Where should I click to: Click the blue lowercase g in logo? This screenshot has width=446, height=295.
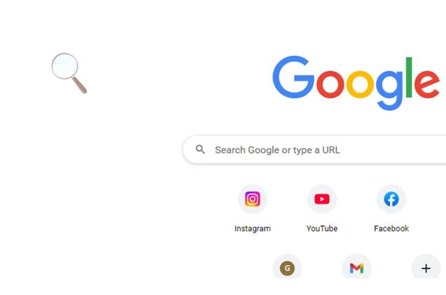tap(390, 90)
